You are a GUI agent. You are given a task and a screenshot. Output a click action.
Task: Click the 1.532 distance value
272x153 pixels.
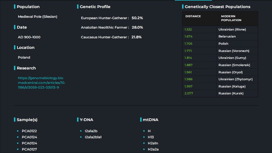coord(188,29)
